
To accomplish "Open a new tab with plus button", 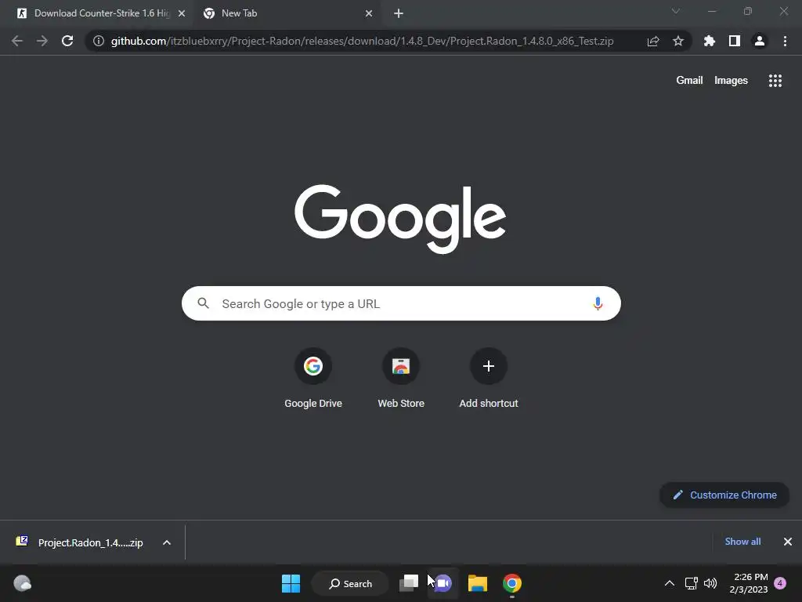I will pyautogui.click(x=399, y=13).
